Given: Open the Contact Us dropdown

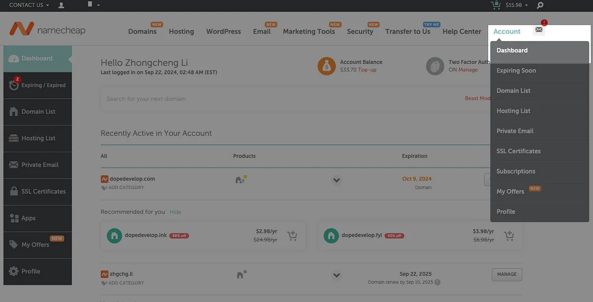Looking at the screenshot, I should 29,5.
